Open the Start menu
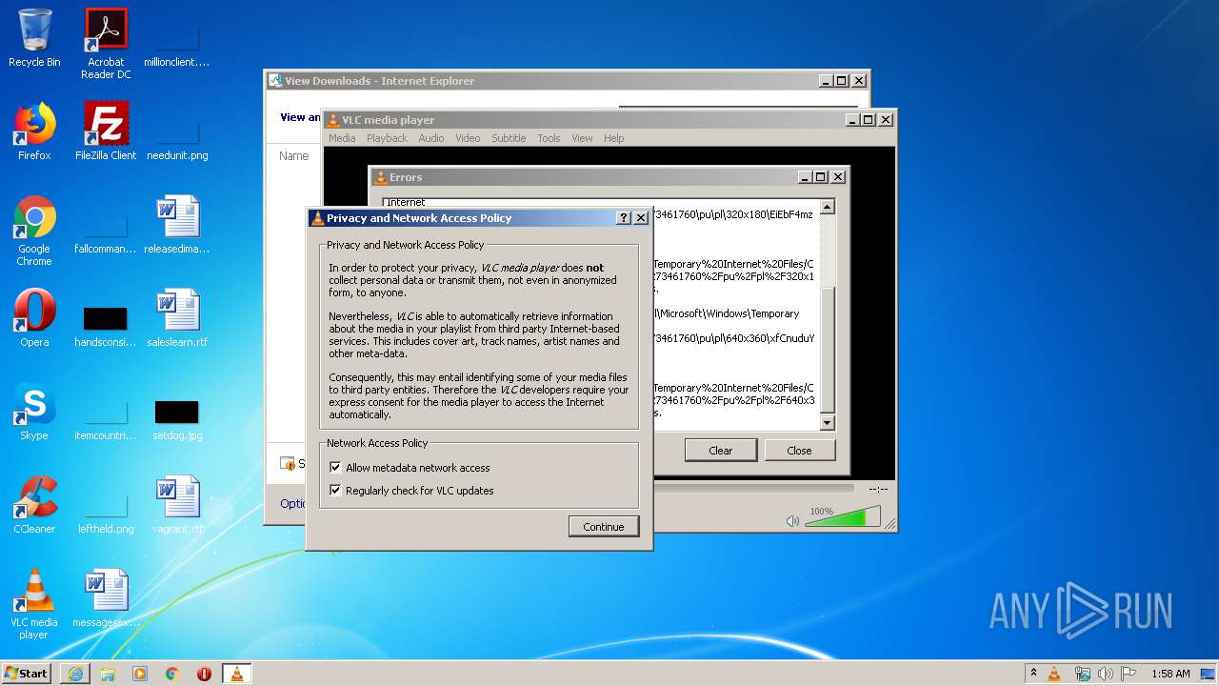Screen dimensions: 1219x686 (x=27, y=674)
